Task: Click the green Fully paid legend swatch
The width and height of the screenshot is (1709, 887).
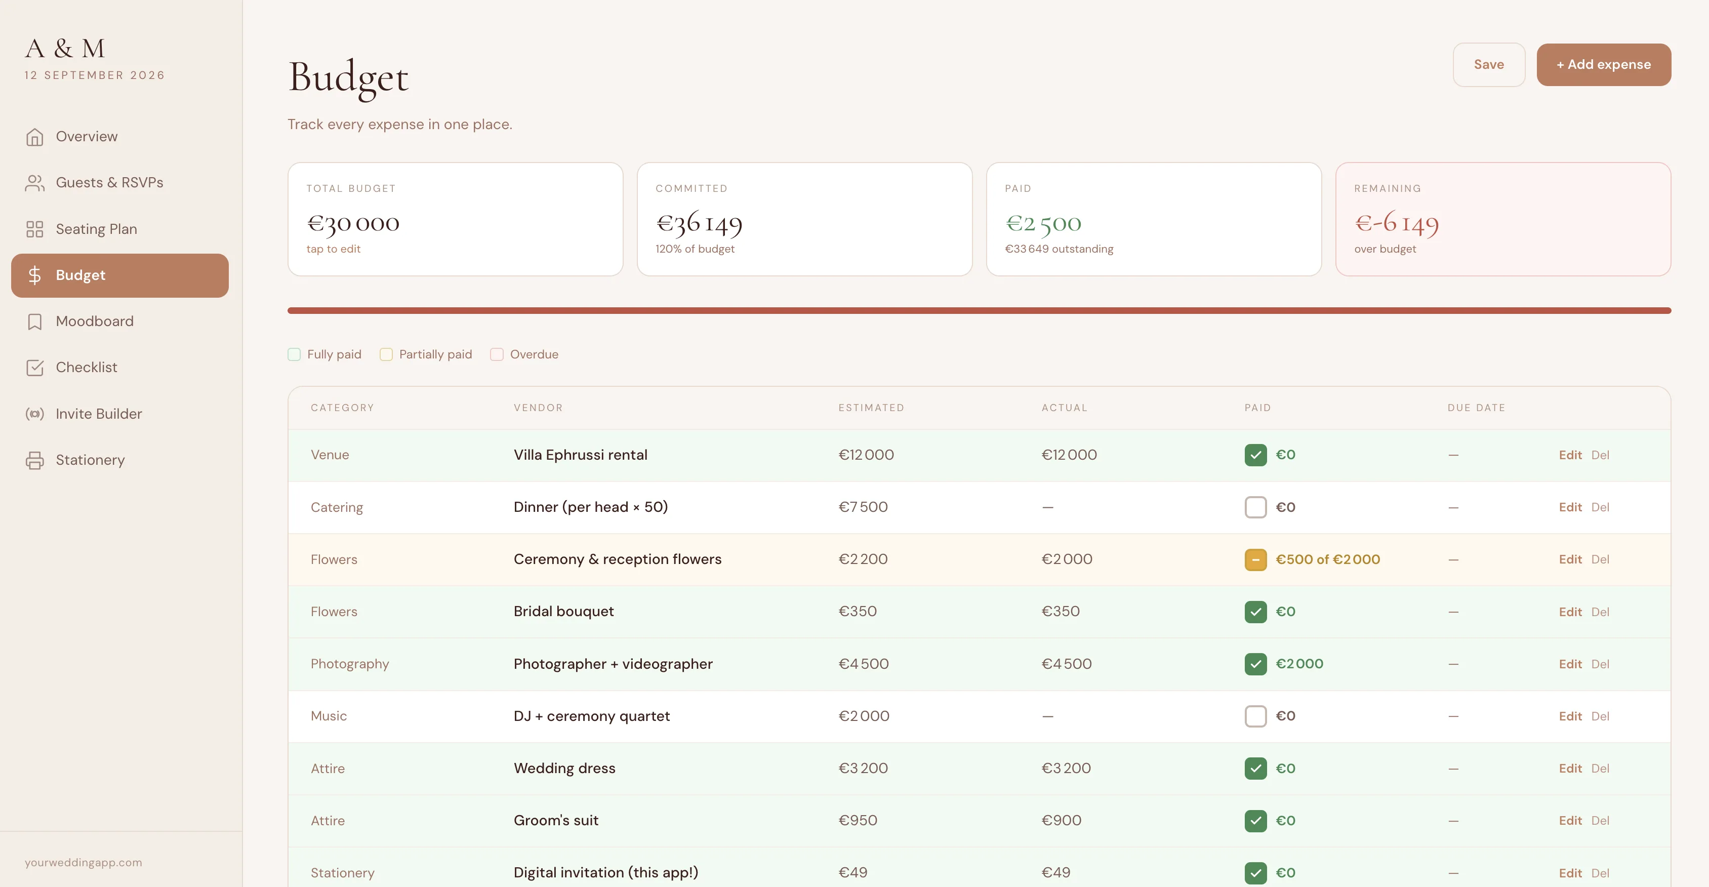Action: click(294, 354)
